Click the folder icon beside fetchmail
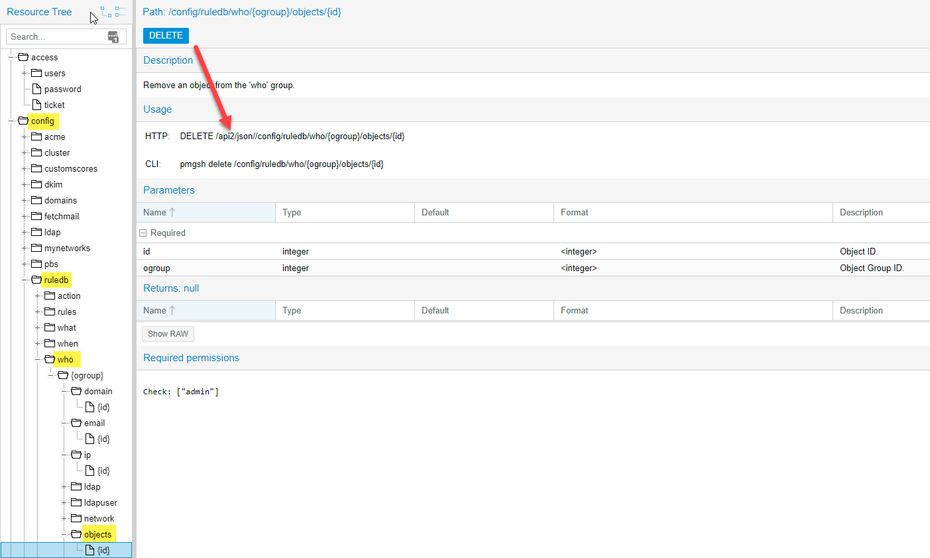This screenshot has height=558, width=930. [x=36, y=216]
